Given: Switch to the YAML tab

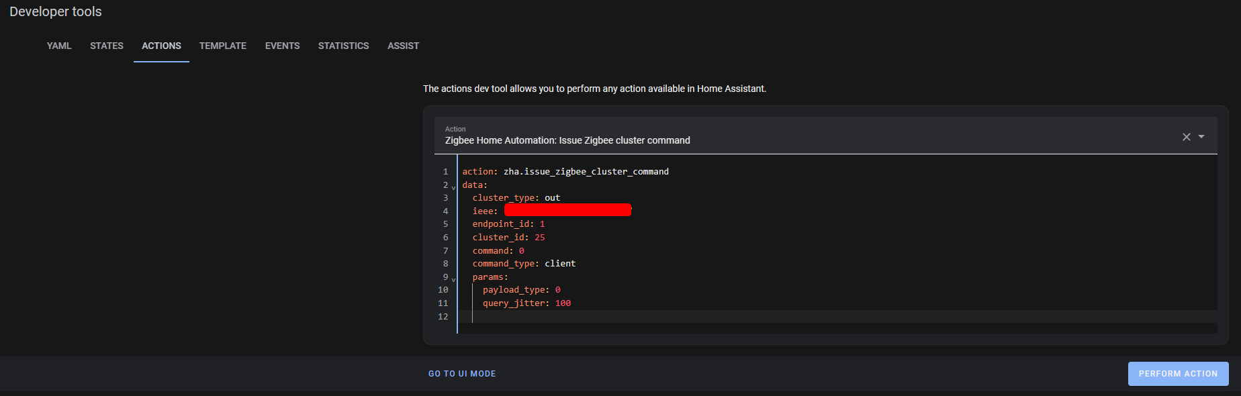Looking at the screenshot, I should [x=59, y=46].
